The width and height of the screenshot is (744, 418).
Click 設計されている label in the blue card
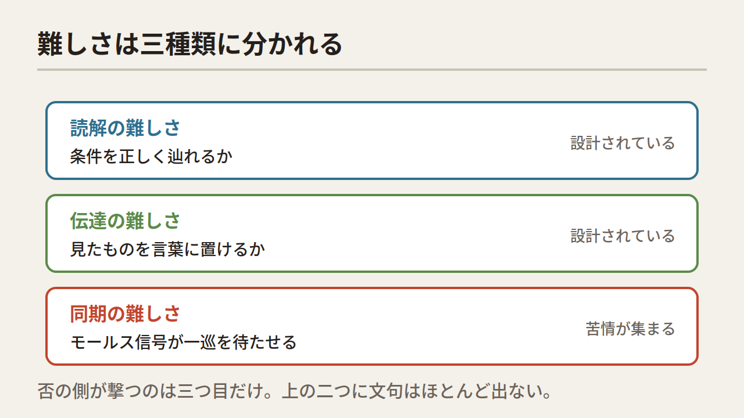(x=623, y=143)
